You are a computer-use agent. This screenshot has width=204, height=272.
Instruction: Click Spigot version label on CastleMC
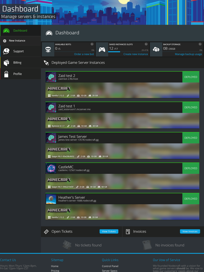[x=62, y=187]
